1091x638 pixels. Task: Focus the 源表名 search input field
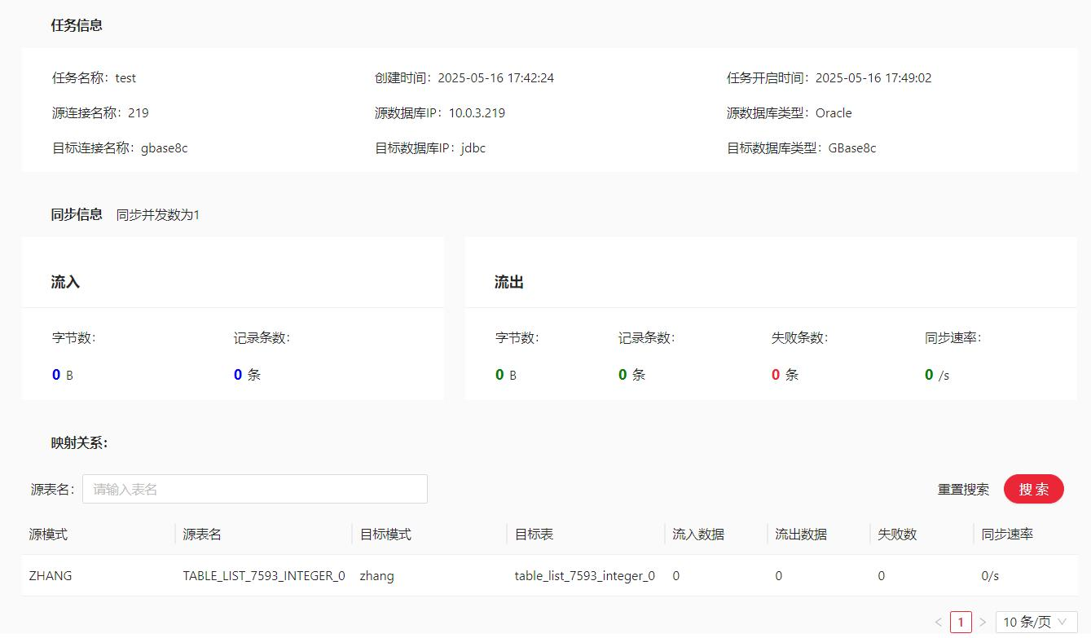pyautogui.click(x=255, y=489)
